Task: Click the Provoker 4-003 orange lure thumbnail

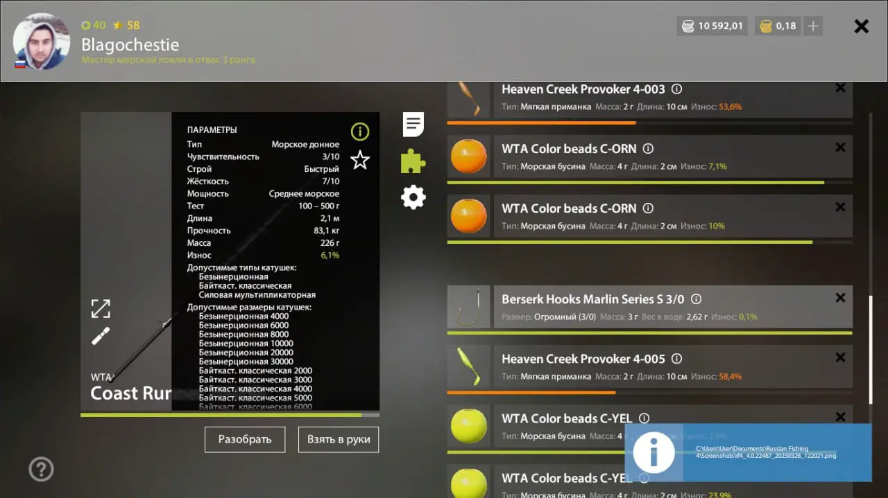Action: [468, 100]
